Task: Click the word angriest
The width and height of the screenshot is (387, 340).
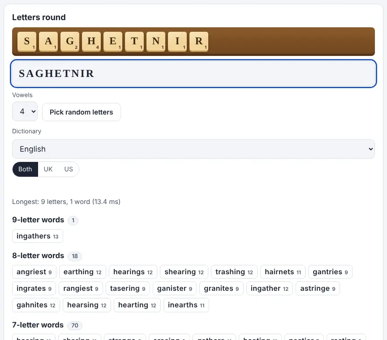Action: click(34, 272)
